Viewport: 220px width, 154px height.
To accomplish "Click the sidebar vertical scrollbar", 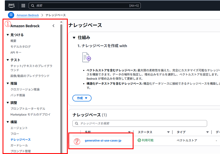I will (61, 85).
